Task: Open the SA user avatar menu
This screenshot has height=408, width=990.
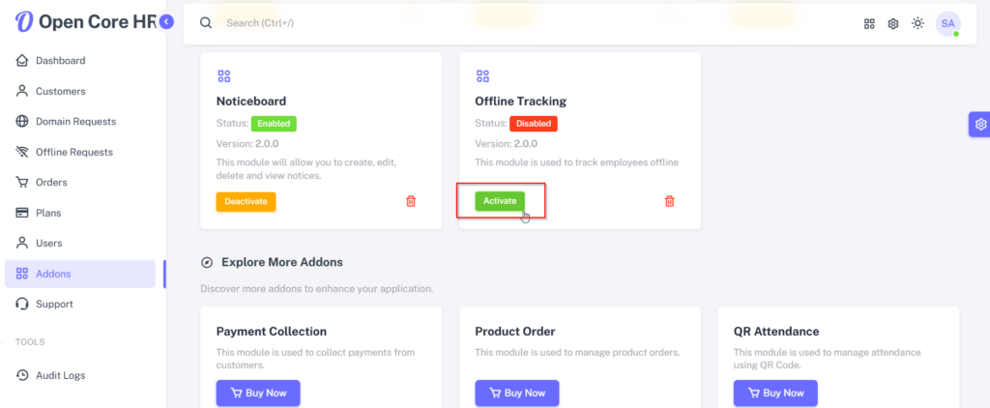Action: 947,23
